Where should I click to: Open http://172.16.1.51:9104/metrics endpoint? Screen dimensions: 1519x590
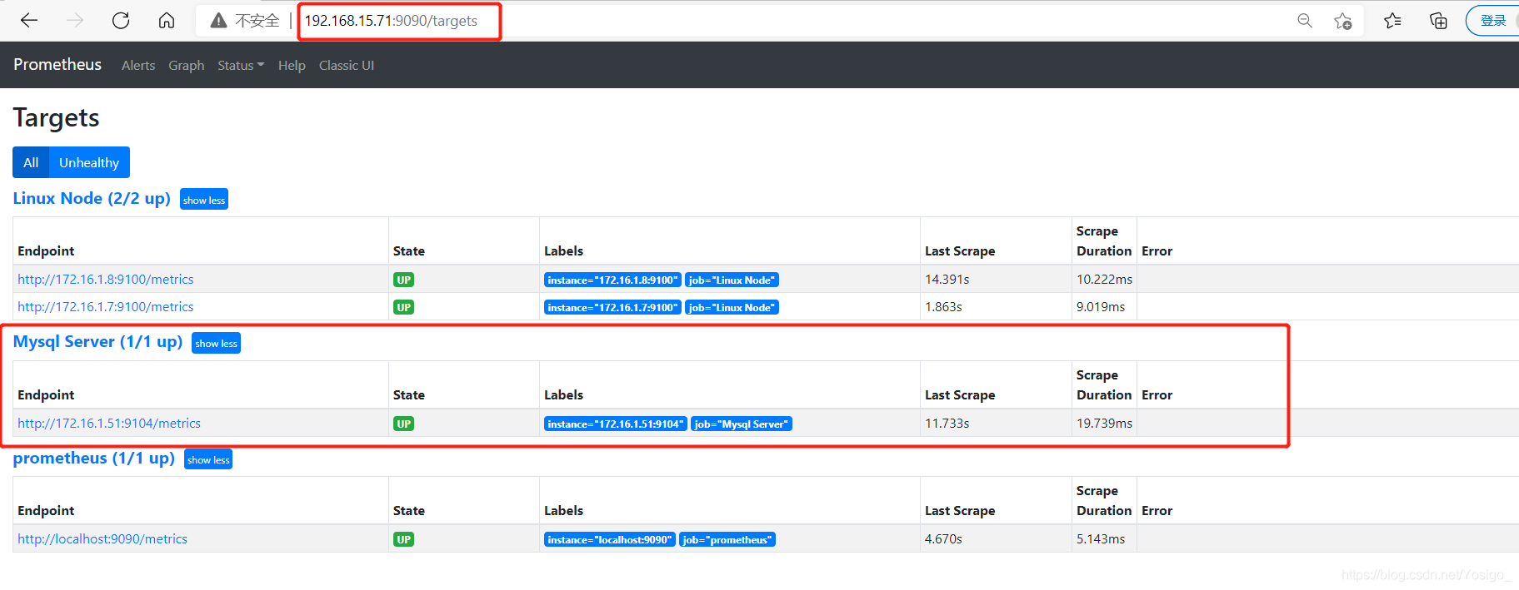(109, 424)
